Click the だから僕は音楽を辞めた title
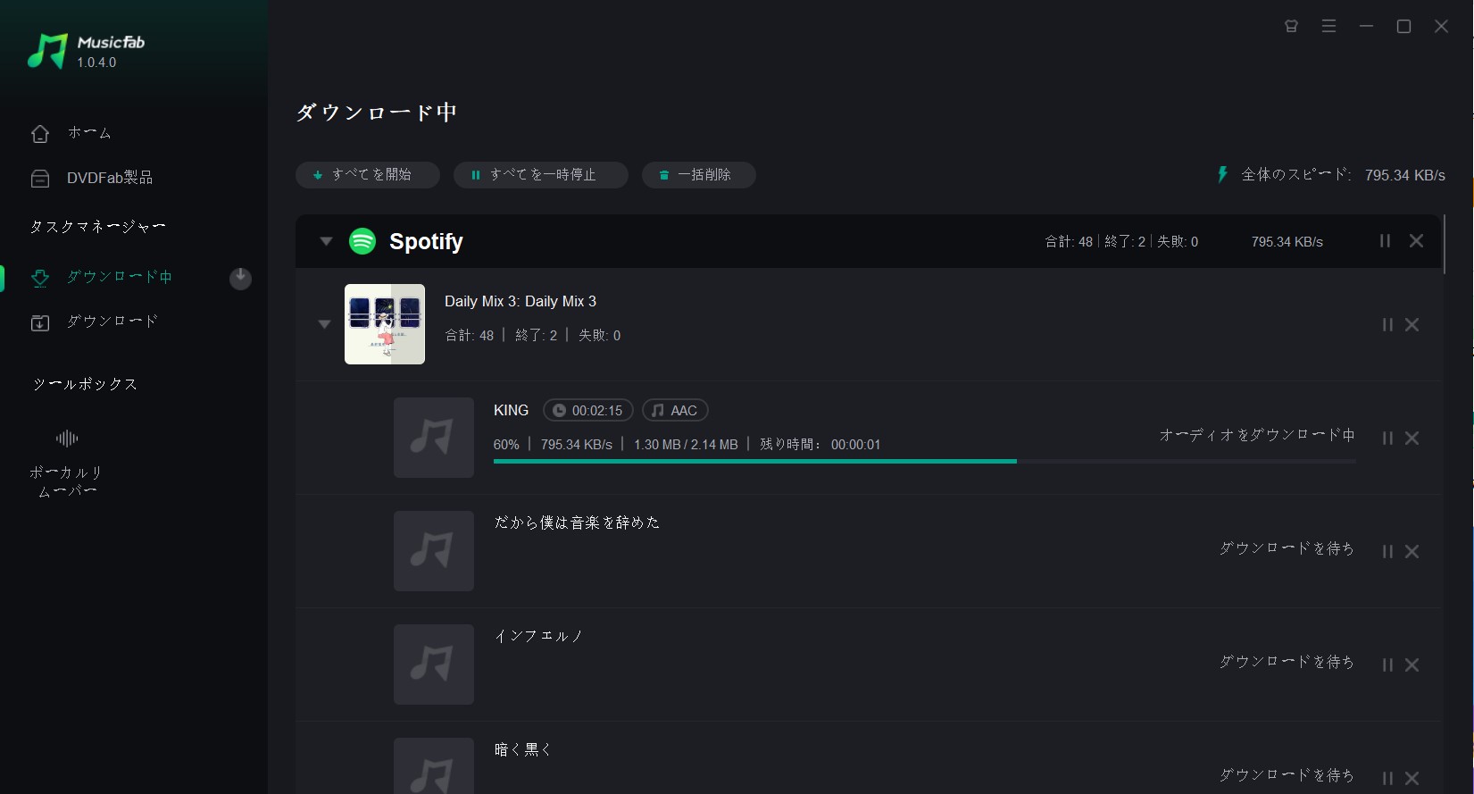The image size is (1474, 794). click(577, 522)
